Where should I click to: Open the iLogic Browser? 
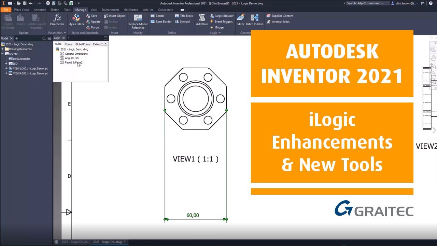coord(222,16)
